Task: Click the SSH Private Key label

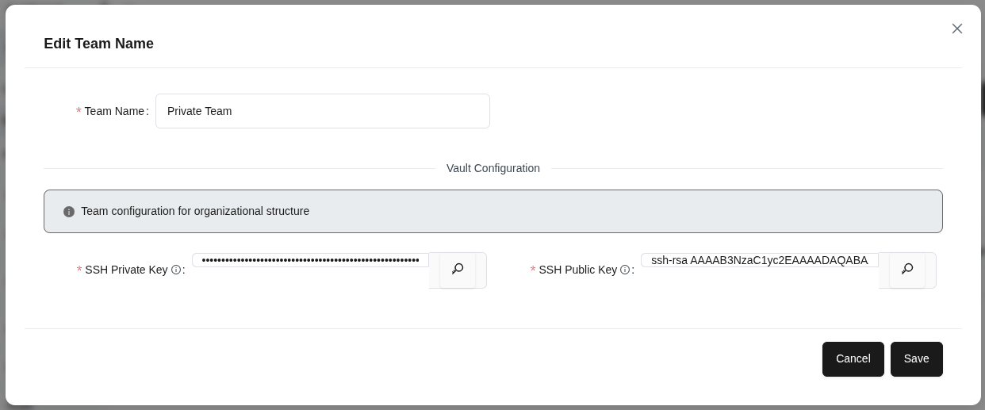Action: coord(126,270)
